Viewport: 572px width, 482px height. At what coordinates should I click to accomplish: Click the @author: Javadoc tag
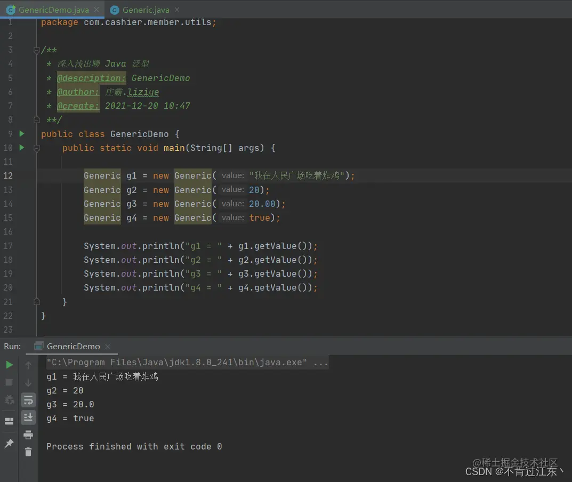[x=78, y=92]
